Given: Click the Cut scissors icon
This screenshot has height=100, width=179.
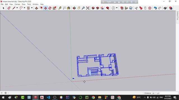Looking at the screenshot, I should tap(136, 8).
